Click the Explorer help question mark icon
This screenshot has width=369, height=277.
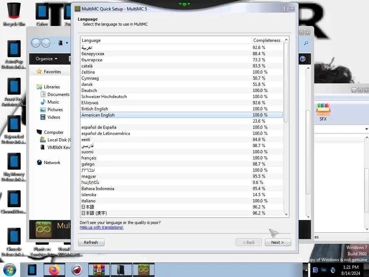coord(303,59)
